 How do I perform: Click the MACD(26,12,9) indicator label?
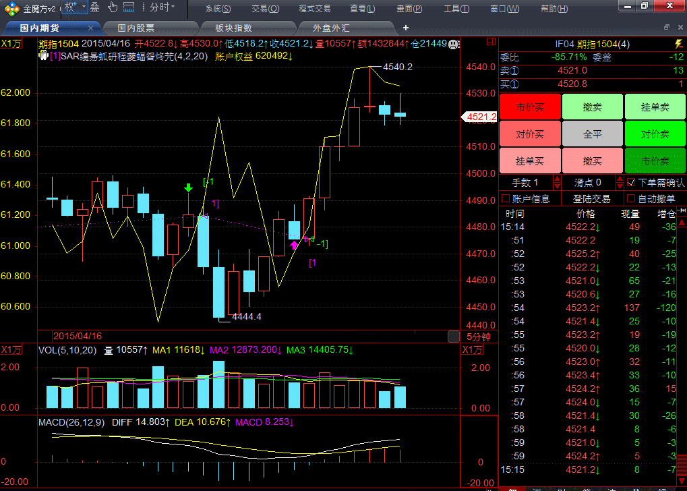tap(71, 422)
